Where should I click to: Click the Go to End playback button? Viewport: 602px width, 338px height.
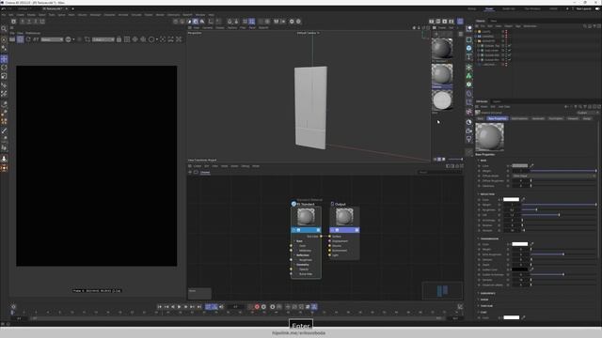198,307
